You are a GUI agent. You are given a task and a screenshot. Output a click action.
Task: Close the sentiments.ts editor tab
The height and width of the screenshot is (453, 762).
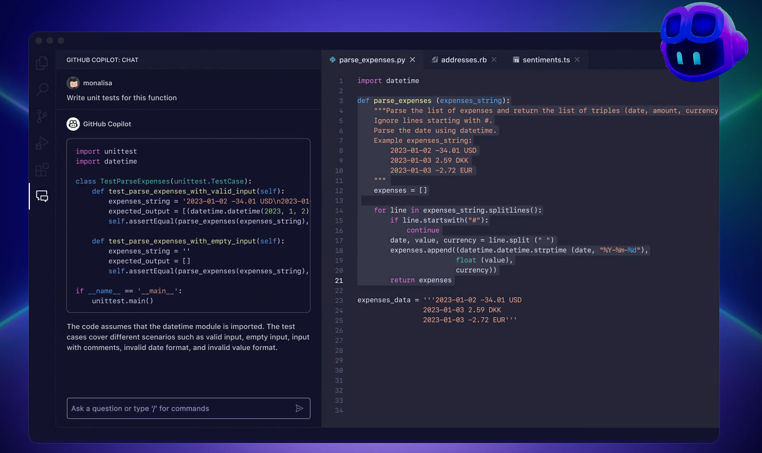577,60
